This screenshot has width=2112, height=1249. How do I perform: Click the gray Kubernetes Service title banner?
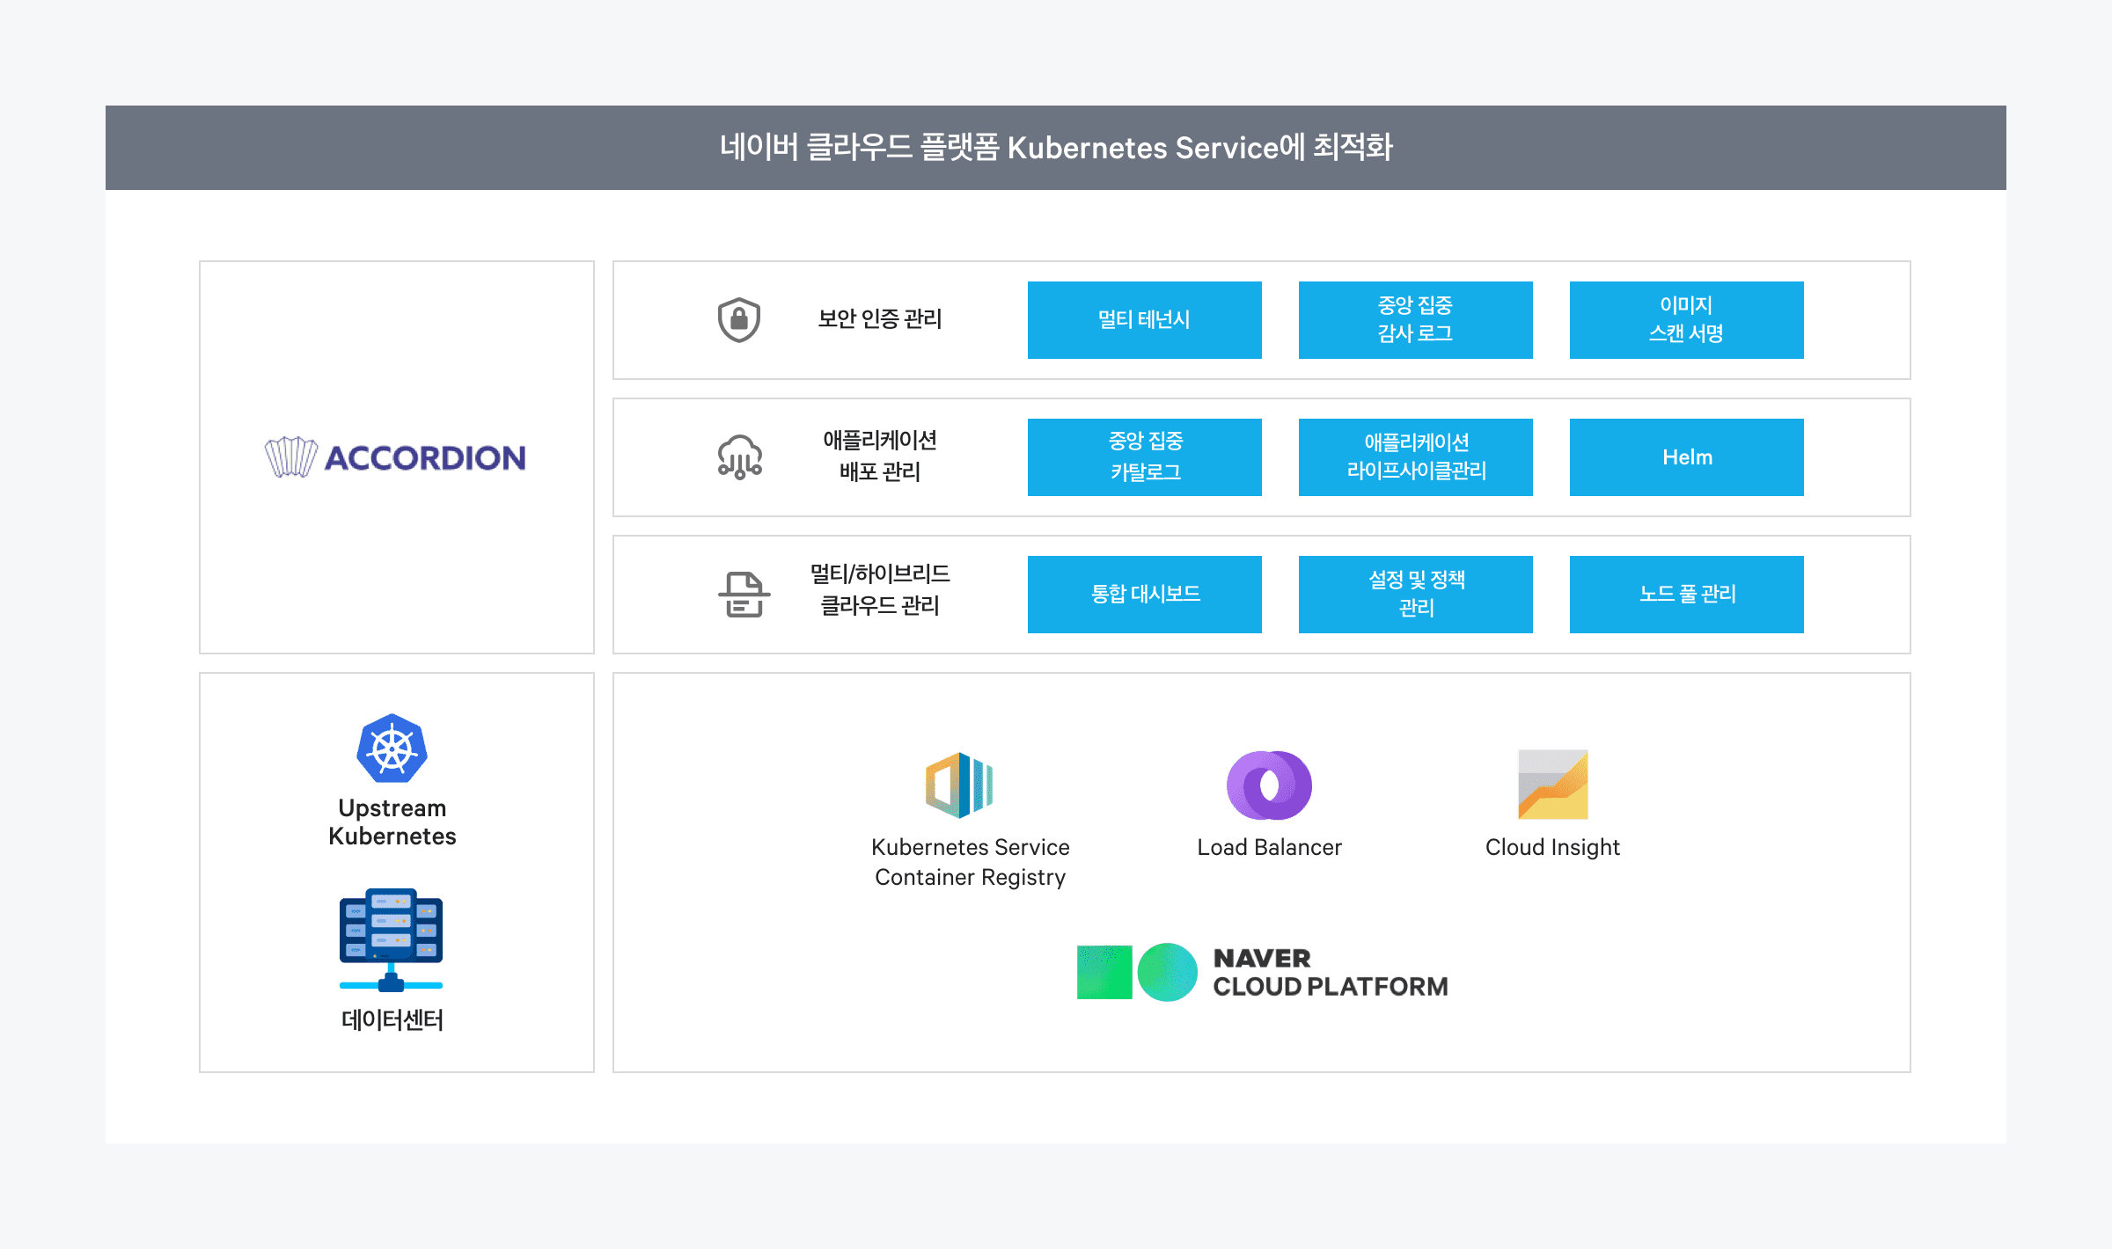[x=1056, y=148]
